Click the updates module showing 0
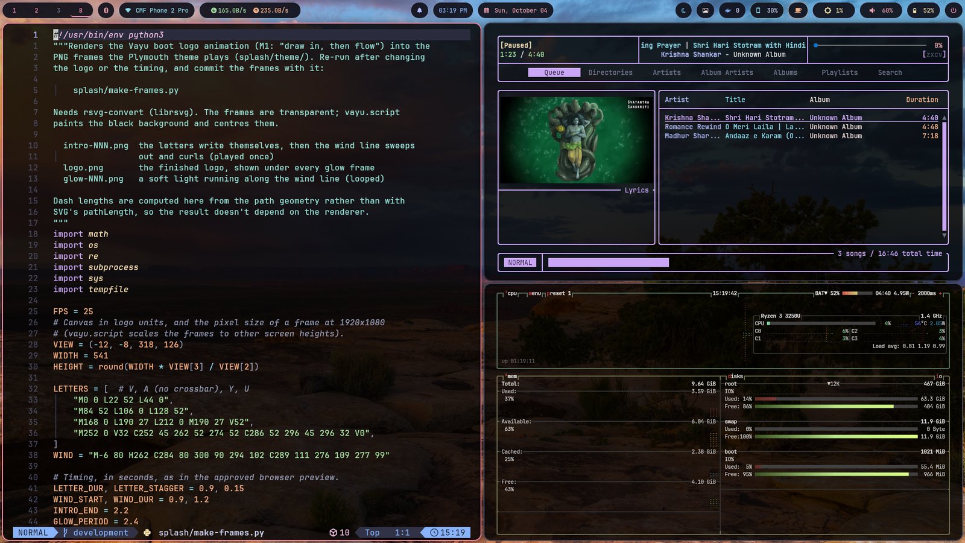 (x=732, y=10)
